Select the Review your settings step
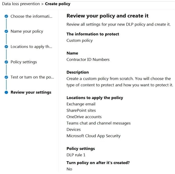This screenshot has height=174, width=175. pos(31,92)
